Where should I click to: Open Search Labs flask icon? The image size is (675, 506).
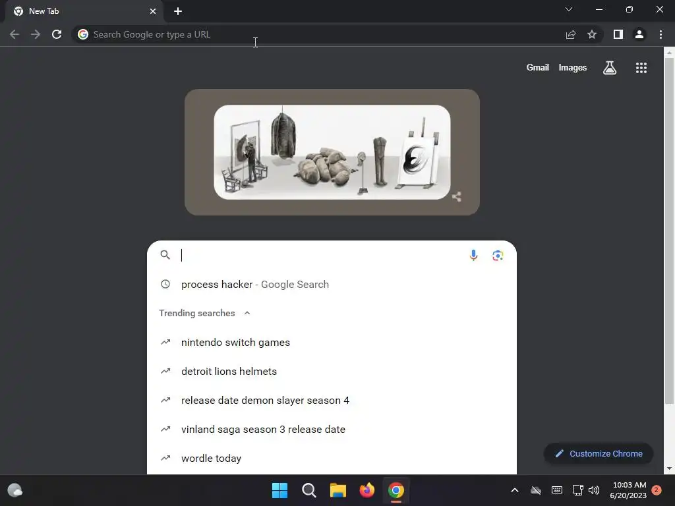[x=610, y=68]
